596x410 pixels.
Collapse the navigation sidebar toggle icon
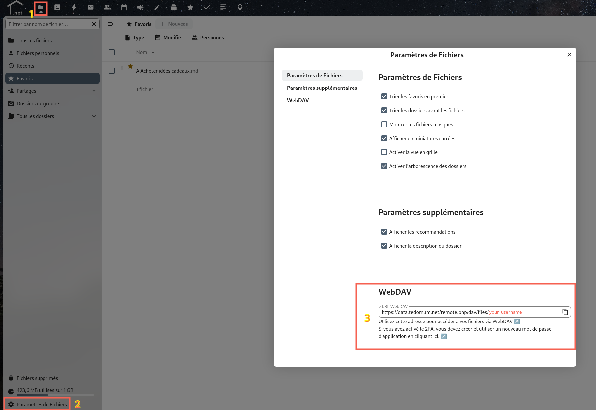pos(111,24)
